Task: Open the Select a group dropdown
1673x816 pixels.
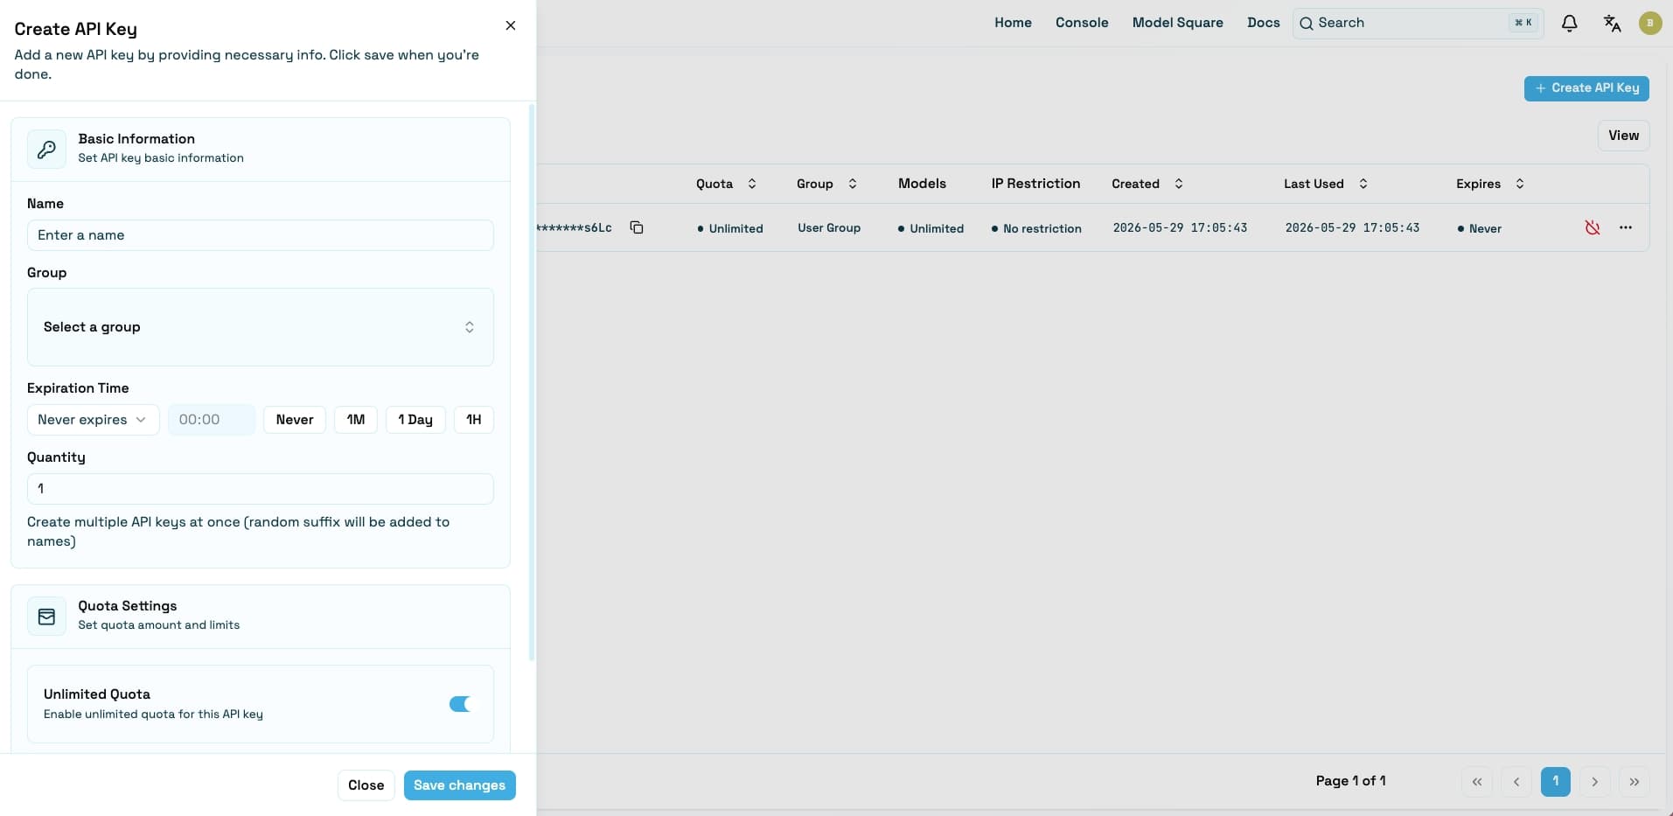Action: [x=261, y=327]
